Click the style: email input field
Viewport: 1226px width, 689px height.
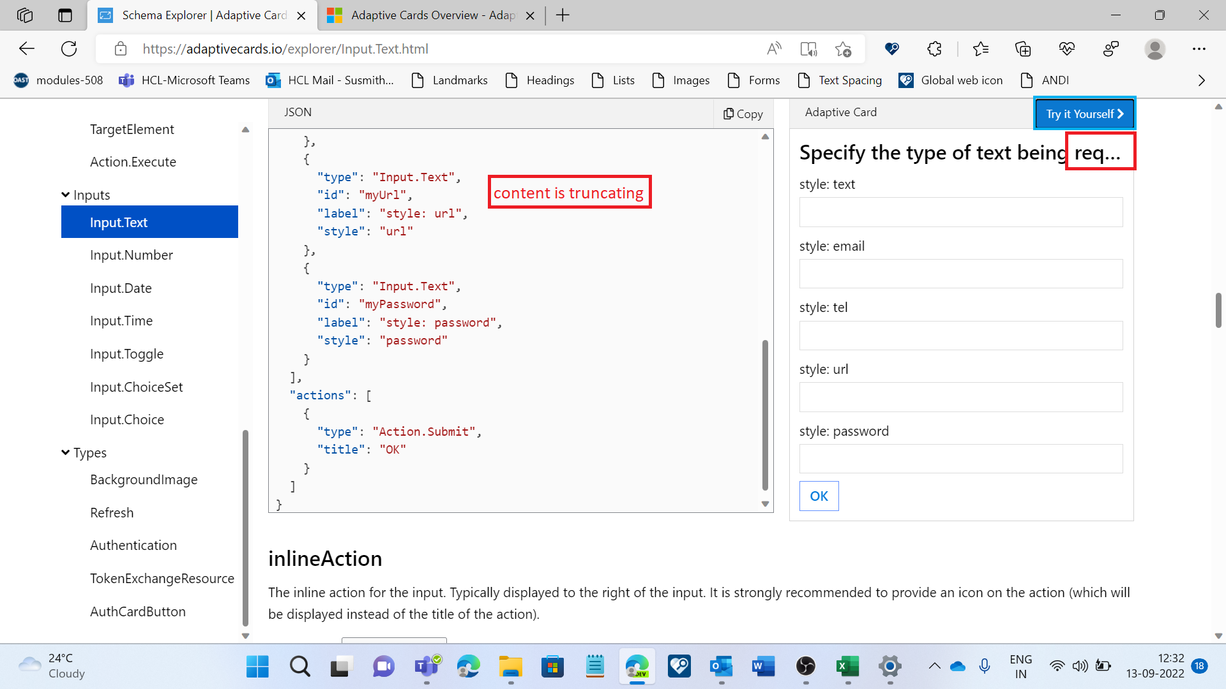point(960,273)
